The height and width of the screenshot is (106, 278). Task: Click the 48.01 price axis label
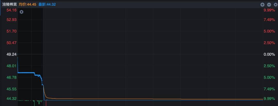(12, 66)
